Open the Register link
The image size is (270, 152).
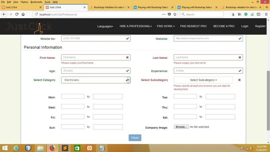click(x=260, y=26)
